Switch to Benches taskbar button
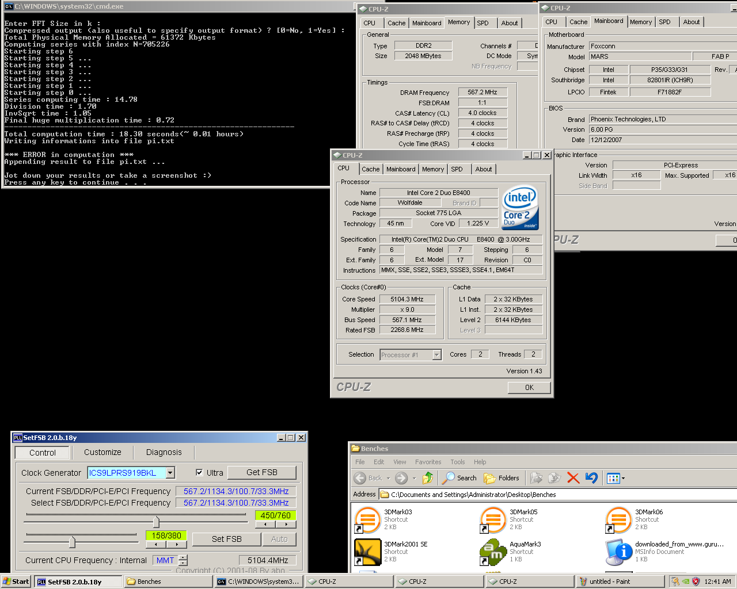The width and height of the screenshot is (737, 589). (x=168, y=582)
